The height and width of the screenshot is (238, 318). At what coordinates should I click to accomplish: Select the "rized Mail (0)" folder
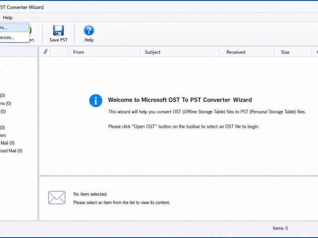[x=11, y=151]
